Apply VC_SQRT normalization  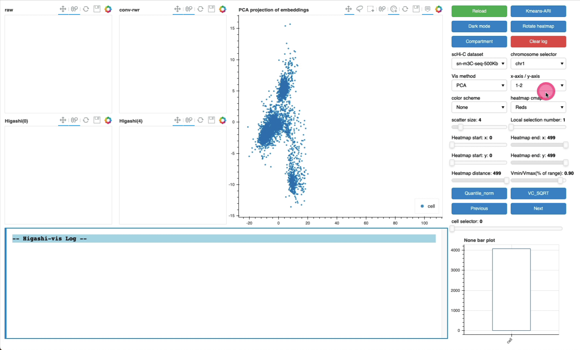pyautogui.click(x=538, y=193)
